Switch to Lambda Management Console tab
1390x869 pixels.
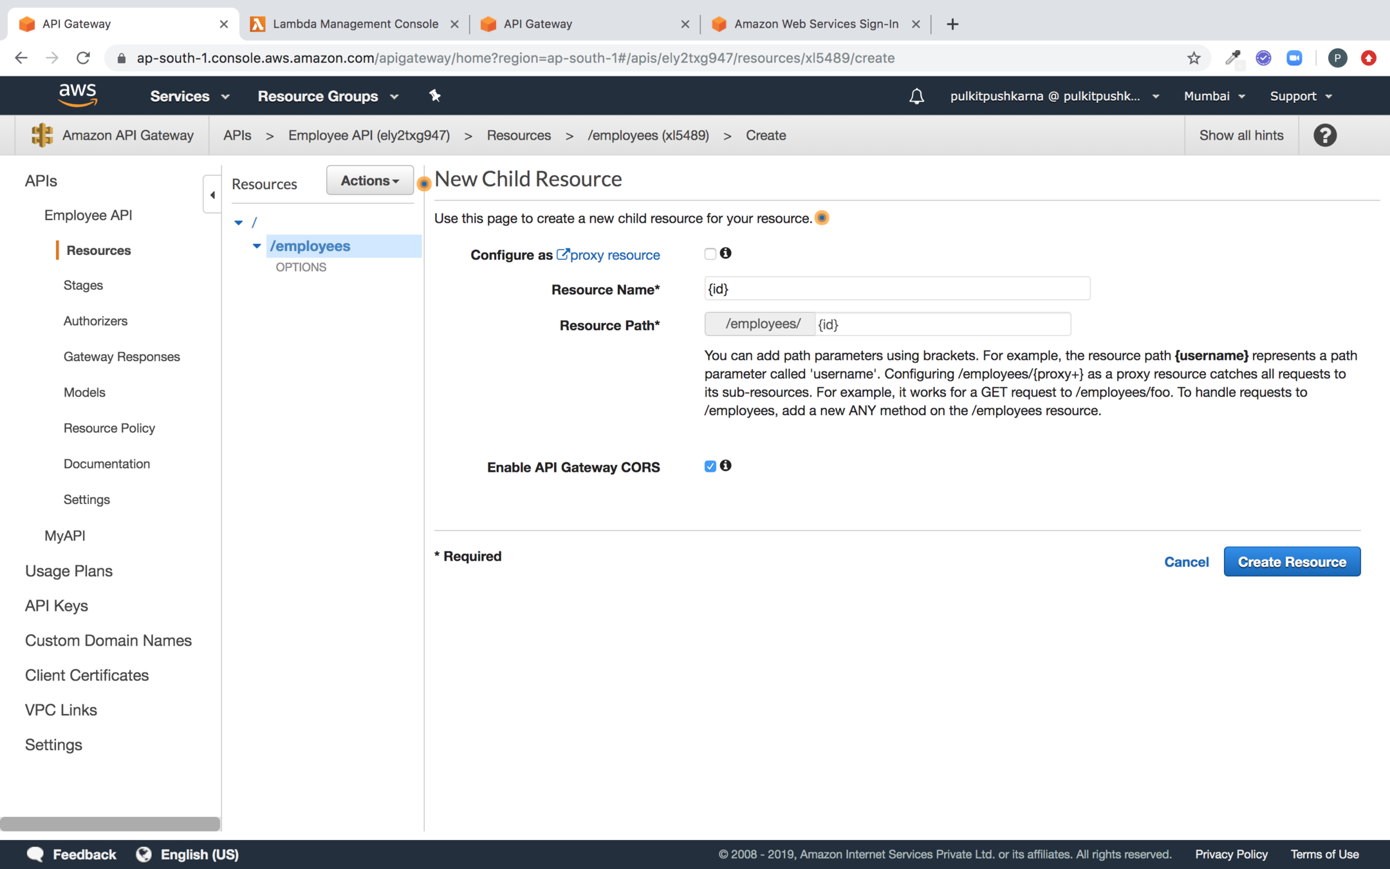click(x=355, y=24)
